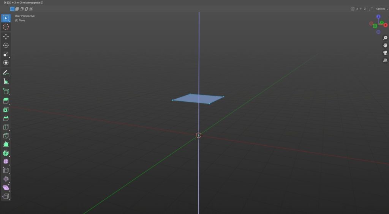389x214 pixels.
Task: Choose the Move tool
Action: [x=6, y=37]
